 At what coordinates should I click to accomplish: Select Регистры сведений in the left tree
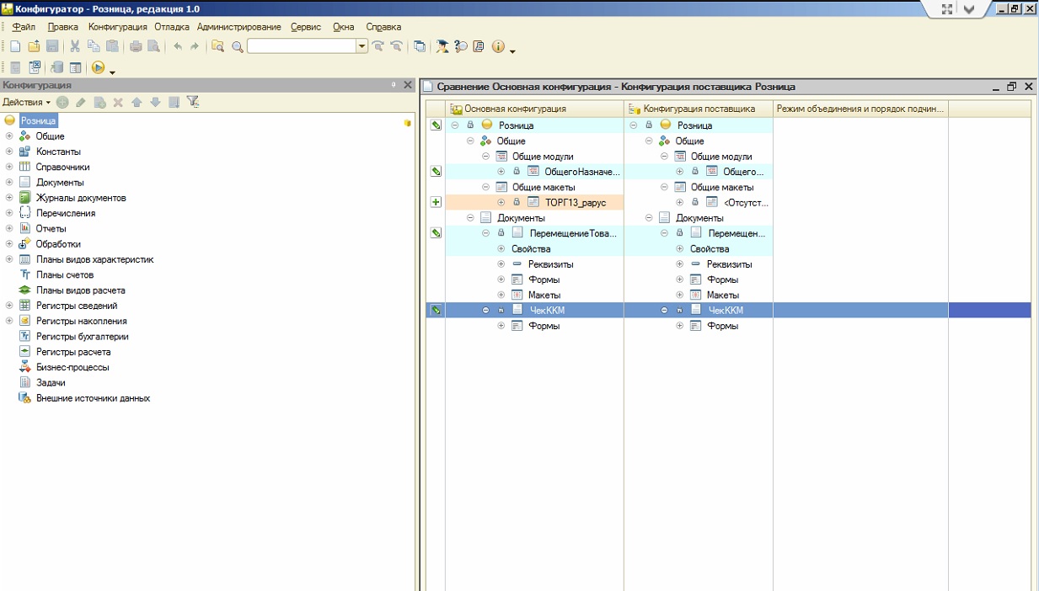click(77, 306)
